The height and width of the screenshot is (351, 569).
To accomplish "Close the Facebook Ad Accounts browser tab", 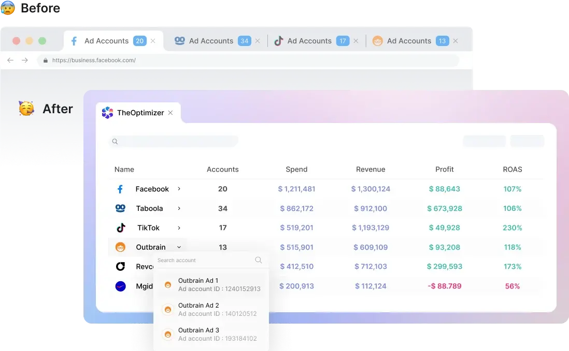I will (x=153, y=41).
